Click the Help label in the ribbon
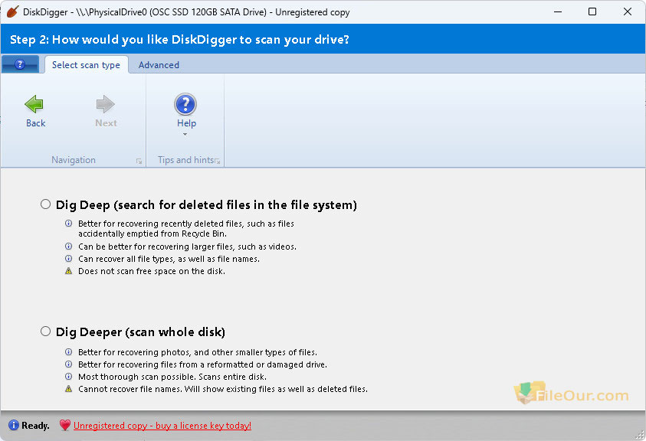Image resolution: width=646 pixels, height=441 pixels. [186, 123]
